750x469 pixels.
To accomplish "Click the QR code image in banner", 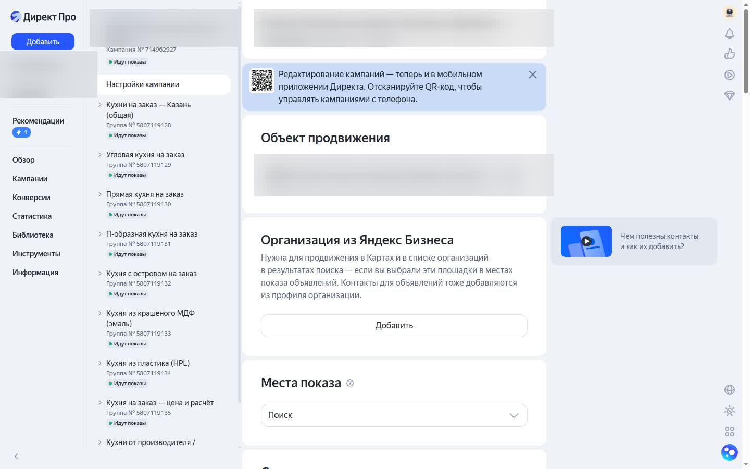I will (x=262, y=80).
